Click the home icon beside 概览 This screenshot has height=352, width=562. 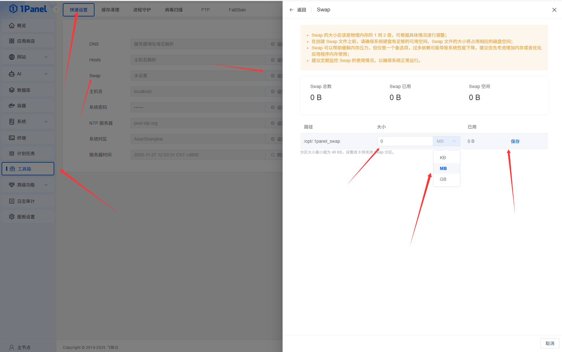click(x=12, y=26)
